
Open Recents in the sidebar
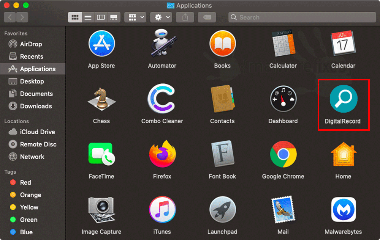[x=33, y=56]
